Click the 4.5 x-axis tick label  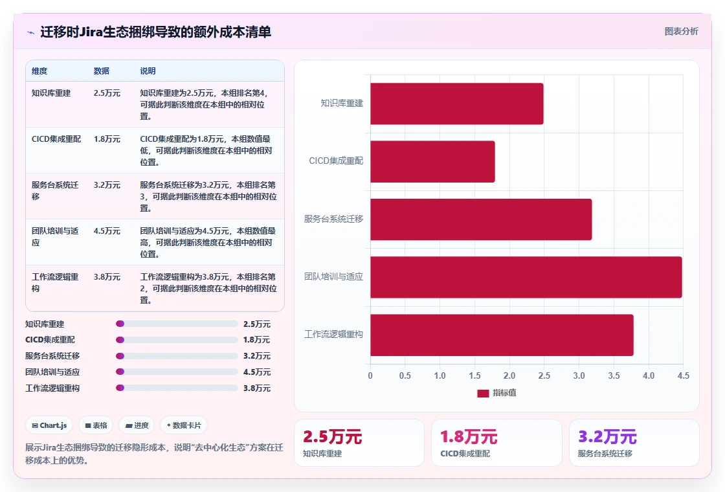point(684,375)
